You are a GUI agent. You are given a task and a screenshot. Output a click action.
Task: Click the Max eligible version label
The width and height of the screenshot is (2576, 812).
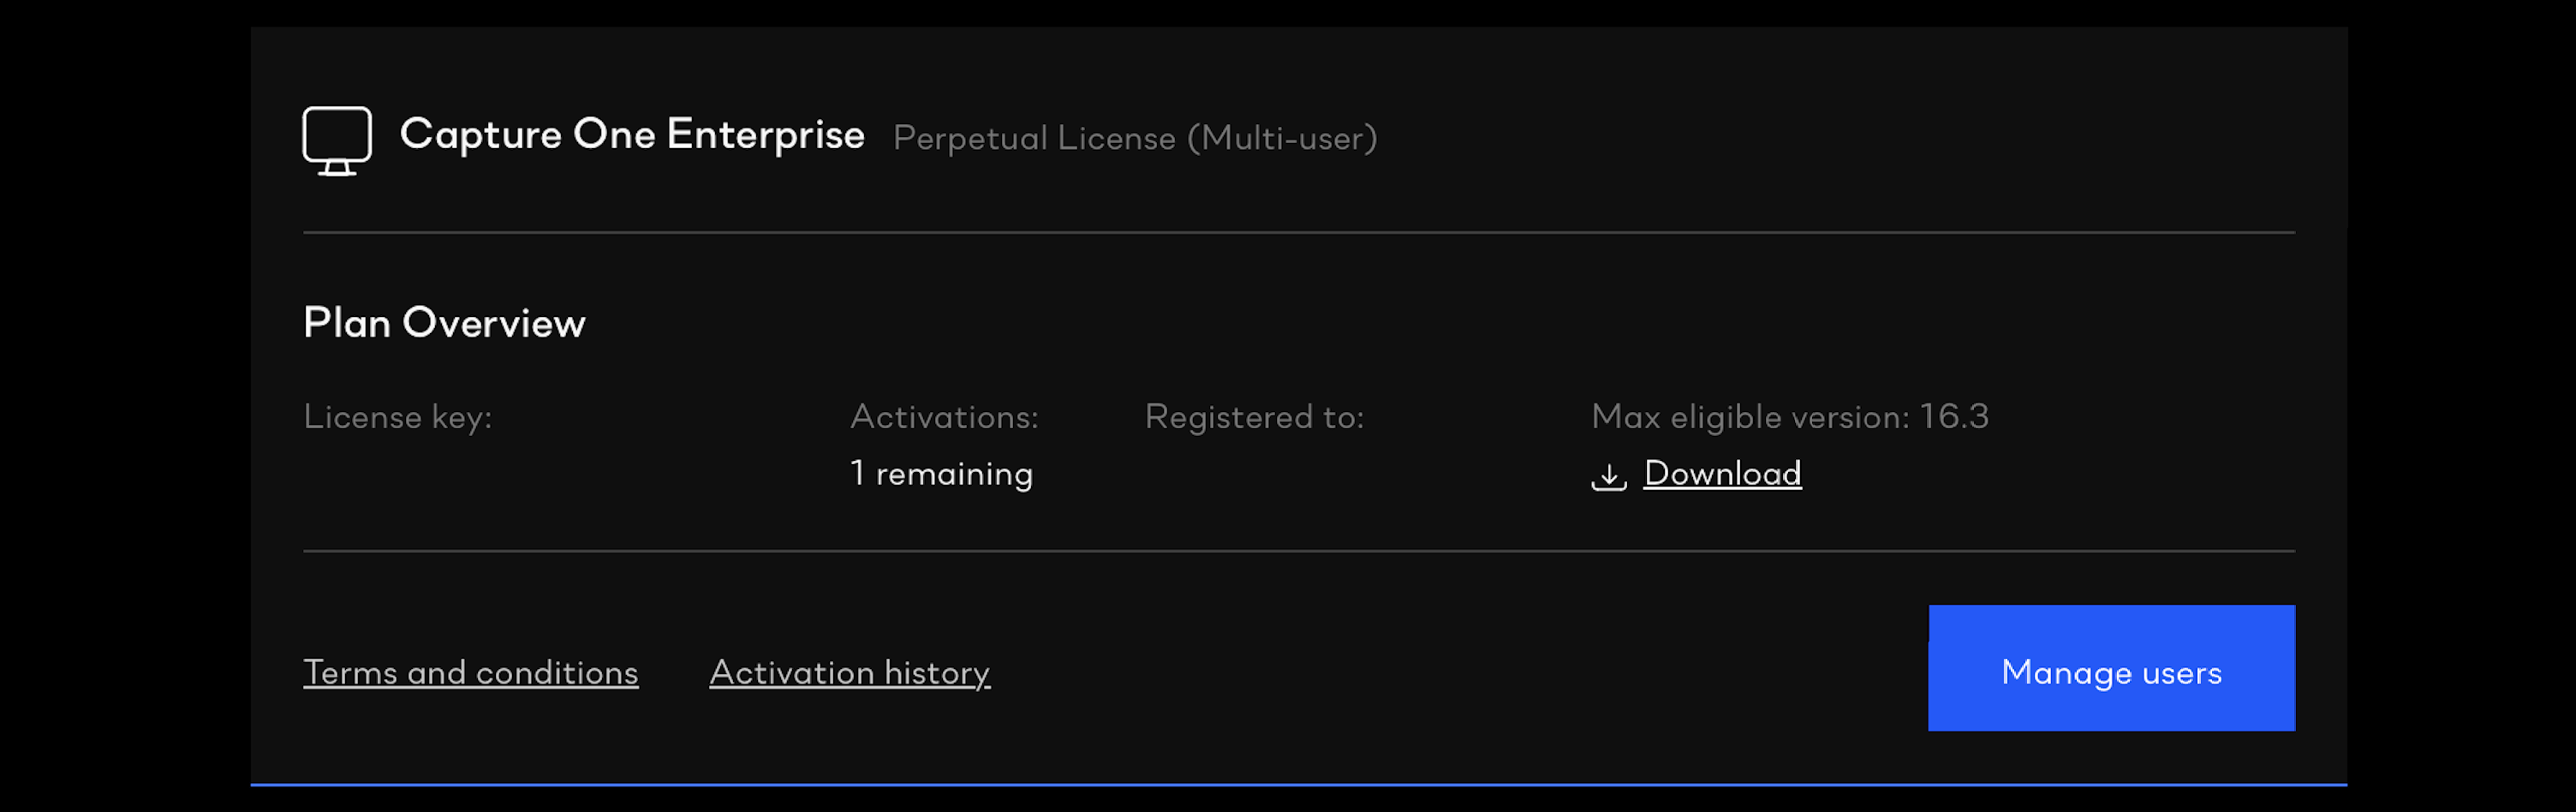click(x=1750, y=417)
